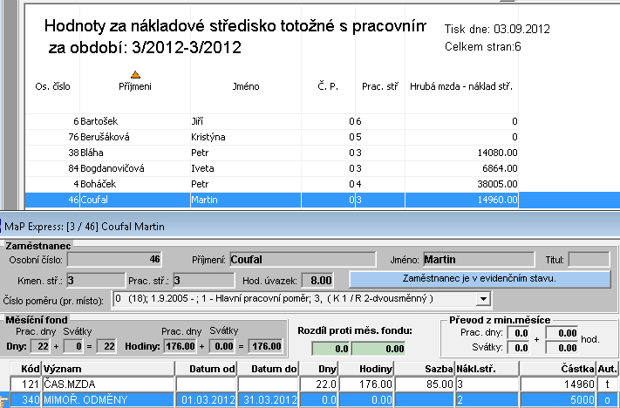Image resolution: width=620 pixels, height=408 pixels.
Task: Click the Osobní číslo field showing 46
Action: 114,259
